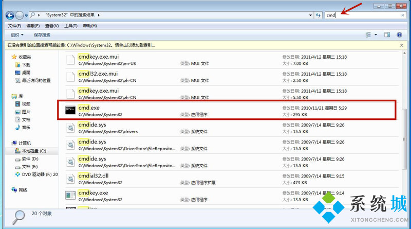Viewport: 411px width, 229px height.
Task: Toggle the preview pane icon
Action: click(x=387, y=34)
